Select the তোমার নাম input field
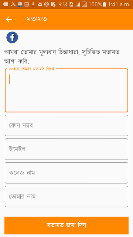 [66, 197]
